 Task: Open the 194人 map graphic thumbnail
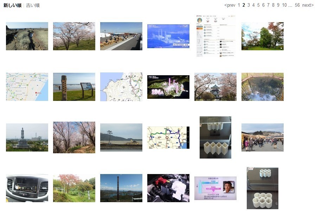[x=168, y=87]
